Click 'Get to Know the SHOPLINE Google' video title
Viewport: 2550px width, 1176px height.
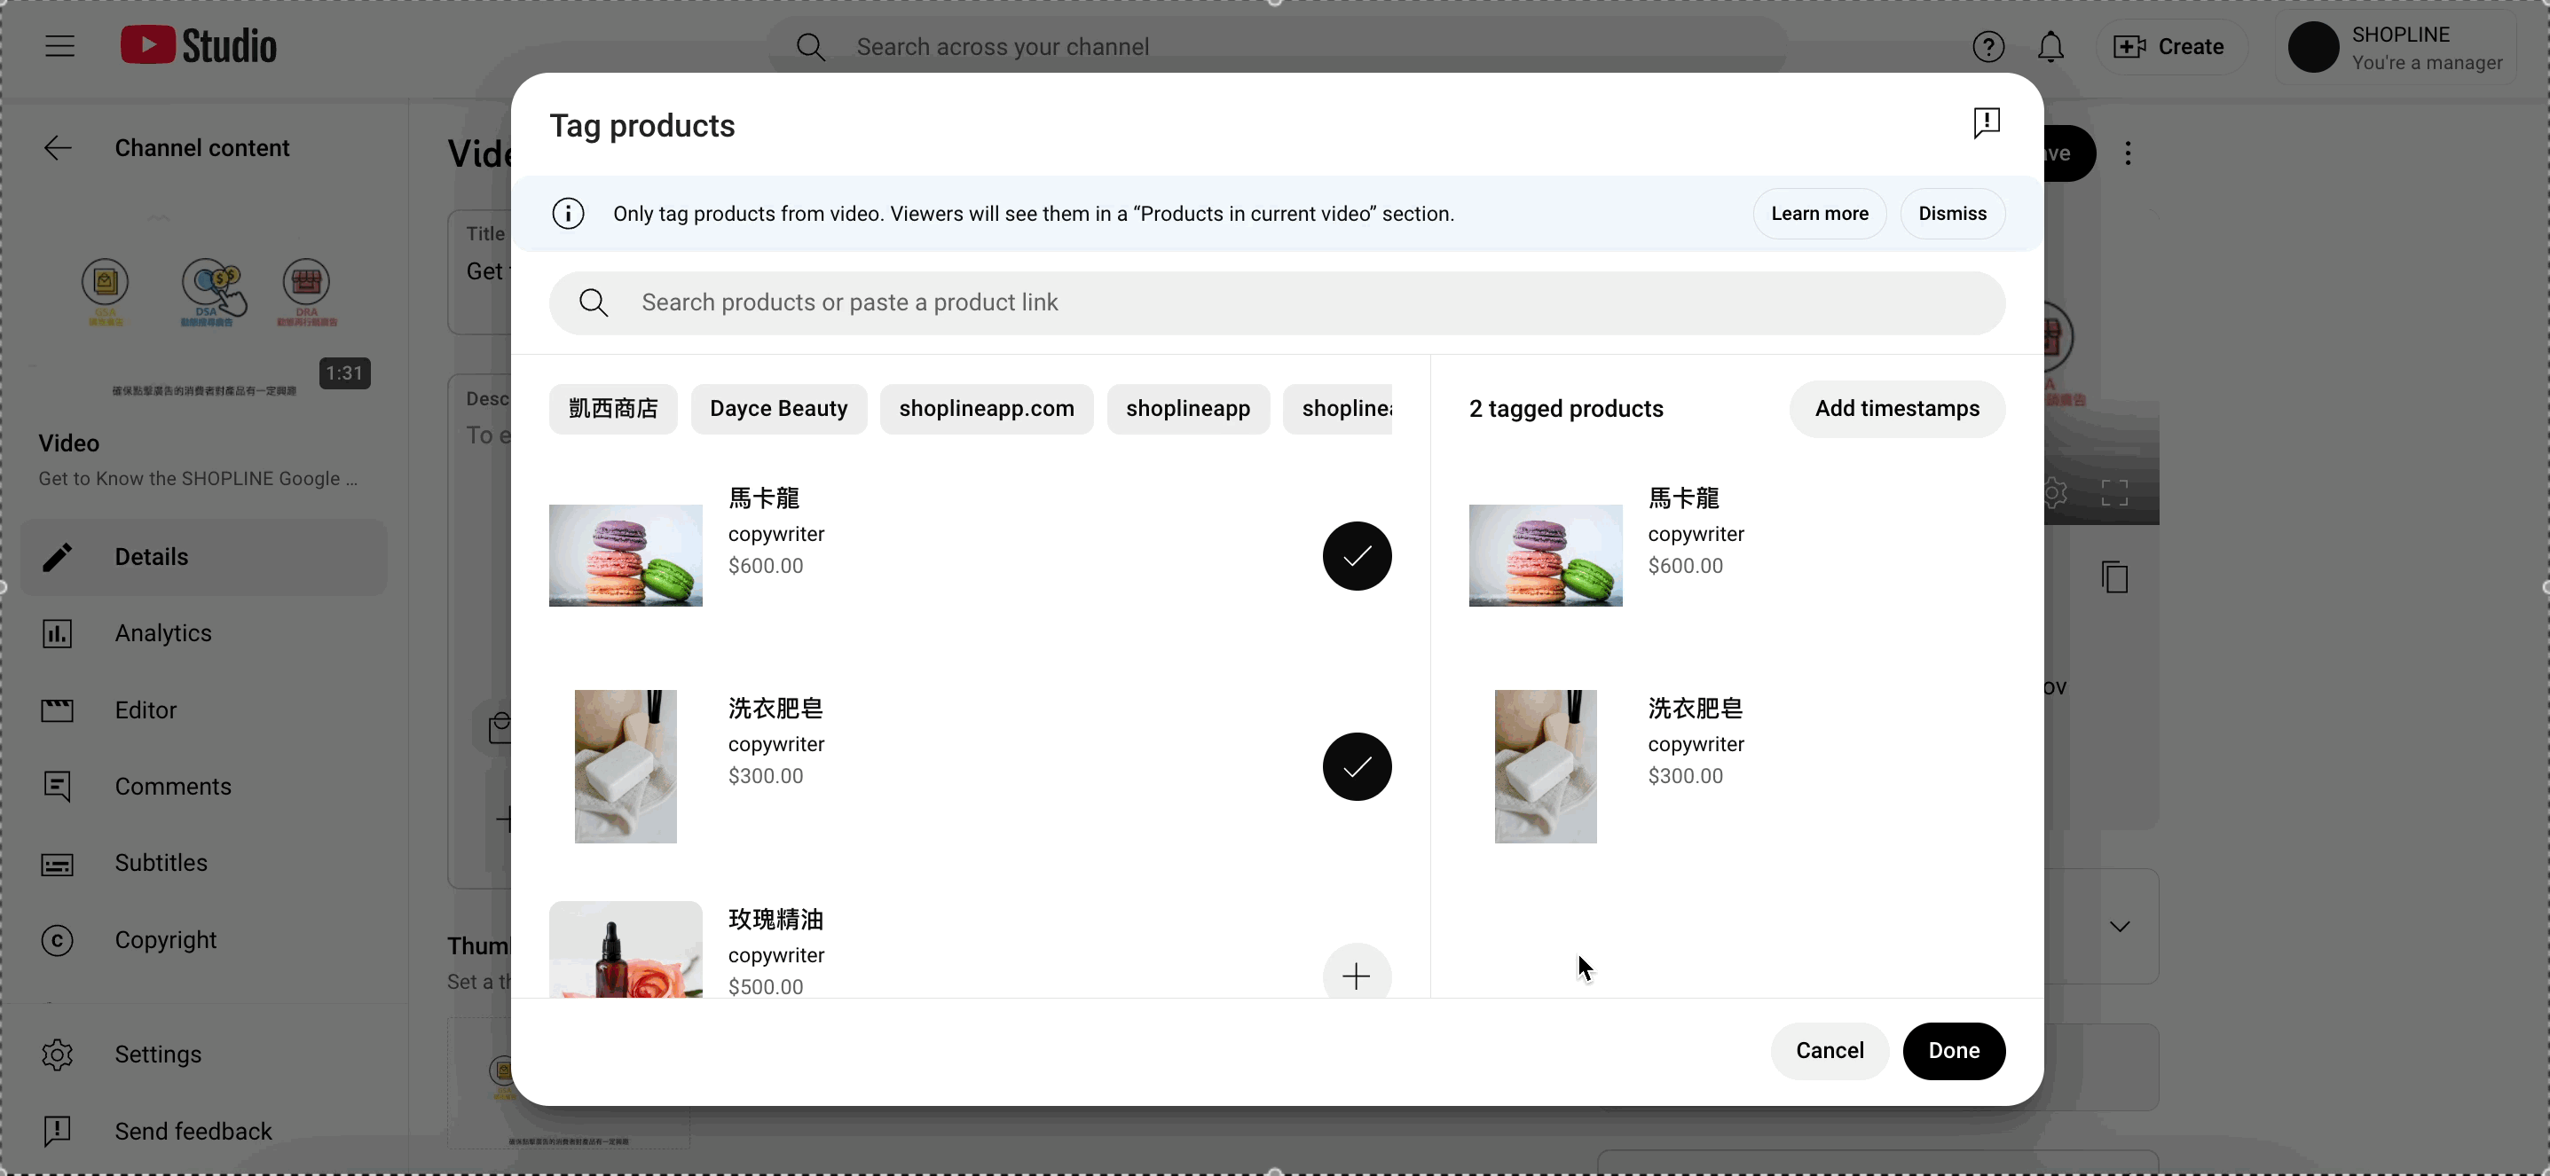pos(198,480)
